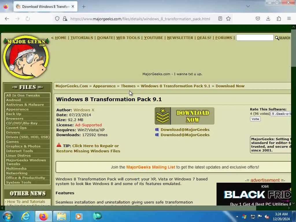Go back using the browser back arrow

point(7,19)
